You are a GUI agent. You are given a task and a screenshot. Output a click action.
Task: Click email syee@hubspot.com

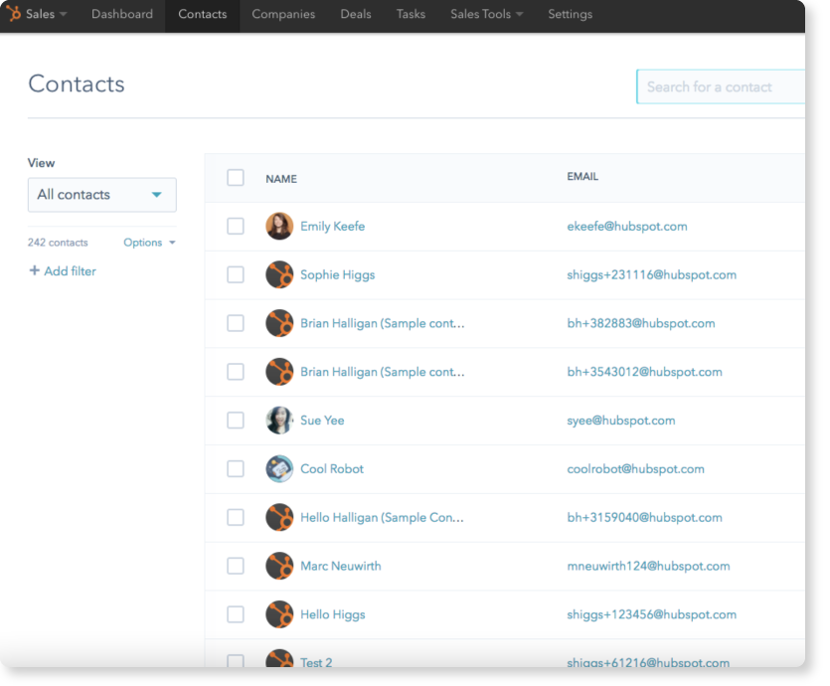point(621,421)
